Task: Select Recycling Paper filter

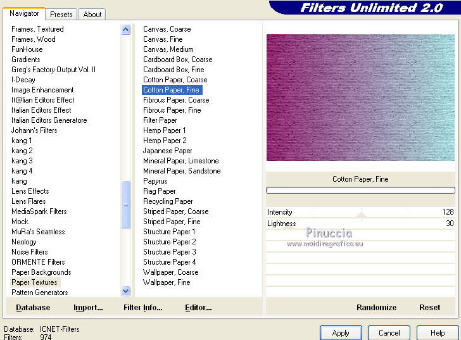Action: [x=168, y=201]
